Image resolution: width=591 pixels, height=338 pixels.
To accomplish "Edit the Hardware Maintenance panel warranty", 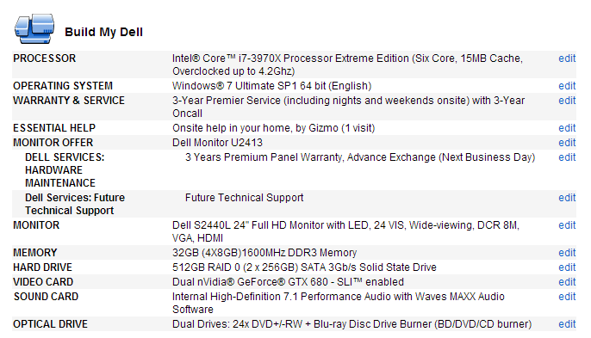I will pos(567,157).
